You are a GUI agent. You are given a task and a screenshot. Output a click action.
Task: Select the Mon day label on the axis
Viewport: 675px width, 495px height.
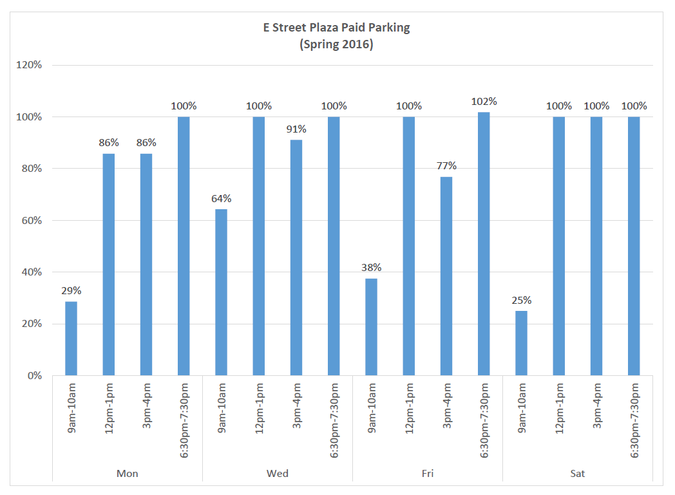click(127, 474)
